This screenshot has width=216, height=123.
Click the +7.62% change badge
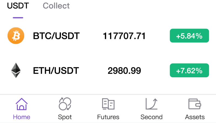(189, 70)
